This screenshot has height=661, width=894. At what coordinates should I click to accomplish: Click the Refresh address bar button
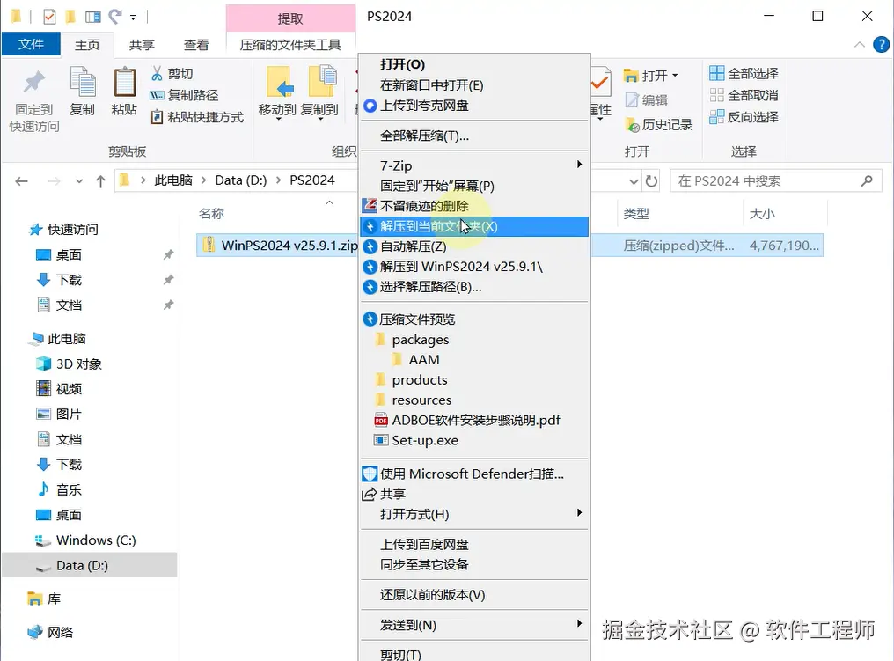point(651,181)
